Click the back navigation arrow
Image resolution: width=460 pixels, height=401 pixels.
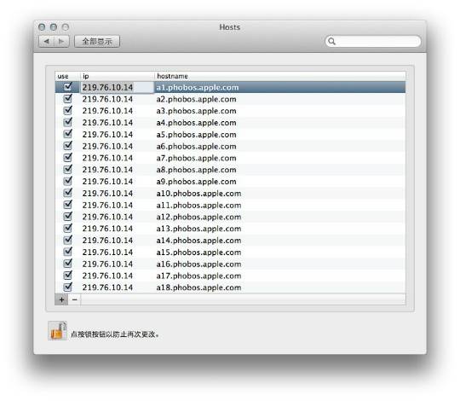point(47,41)
